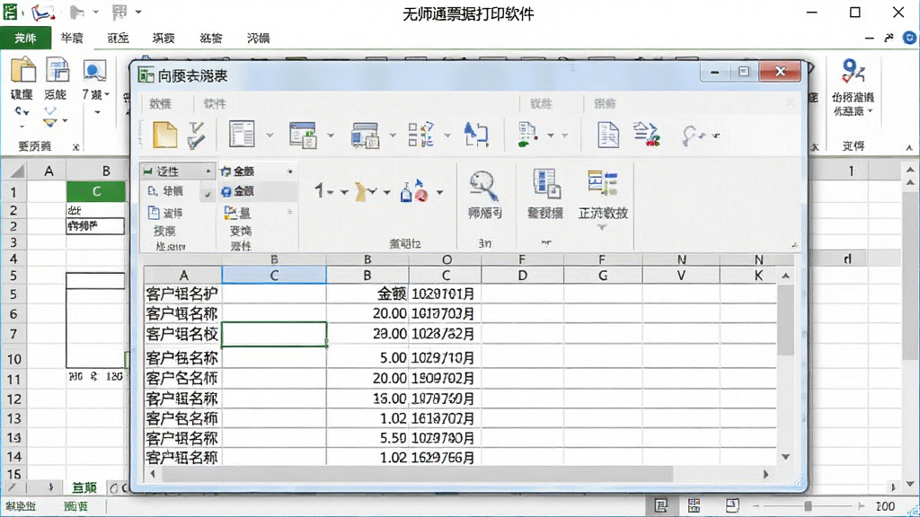The image size is (920, 517).
Task: Select column header V in the dialog grid
Action: click(681, 275)
